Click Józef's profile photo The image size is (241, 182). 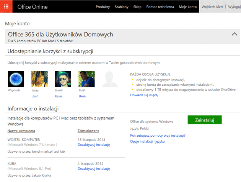tap(86, 79)
